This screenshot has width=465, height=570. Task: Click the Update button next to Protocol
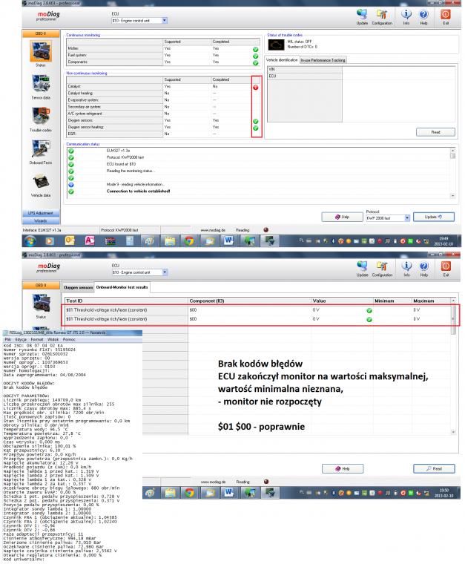pyautogui.click(x=433, y=217)
